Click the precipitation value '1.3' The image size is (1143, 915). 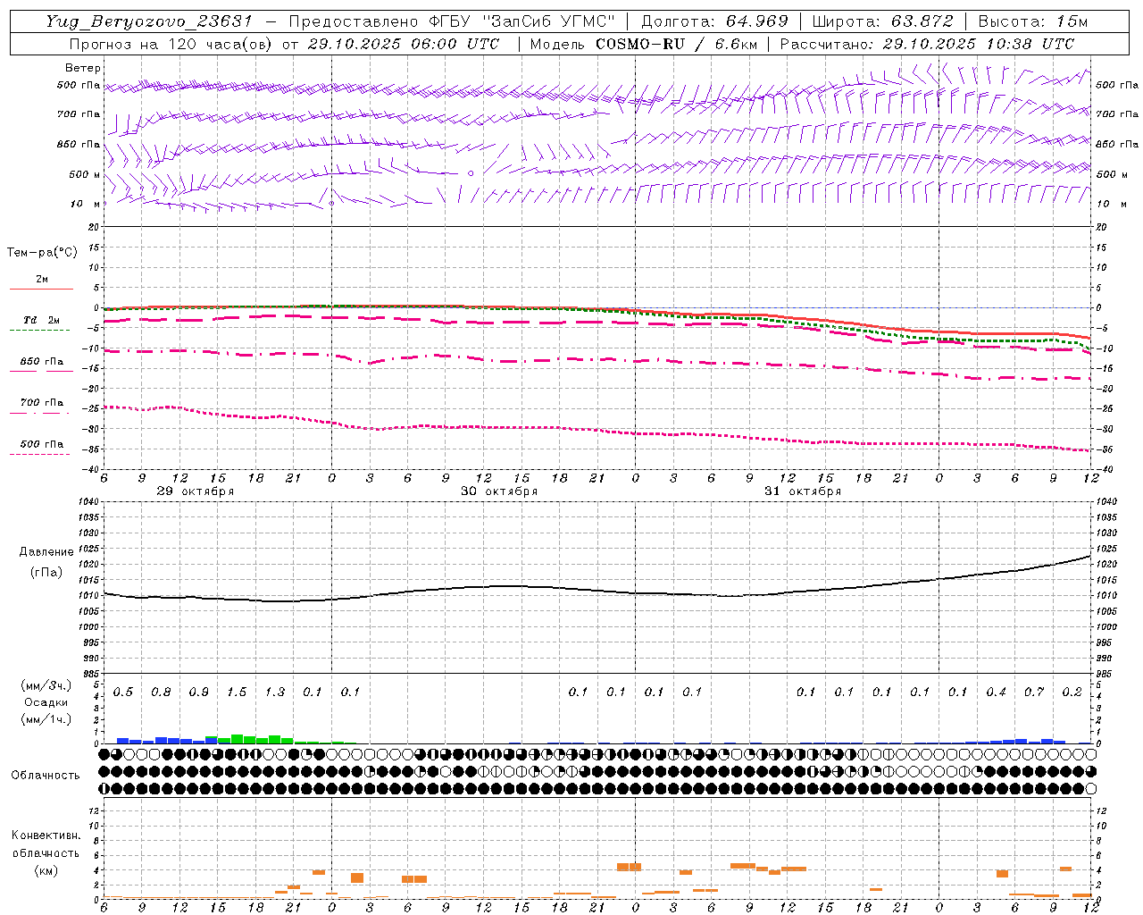(x=275, y=693)
